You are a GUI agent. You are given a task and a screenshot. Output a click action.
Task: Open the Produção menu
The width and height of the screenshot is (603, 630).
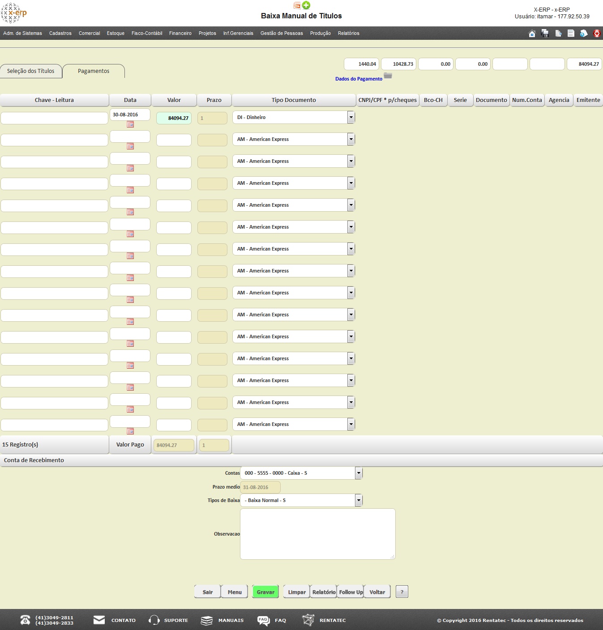[321, 33]
